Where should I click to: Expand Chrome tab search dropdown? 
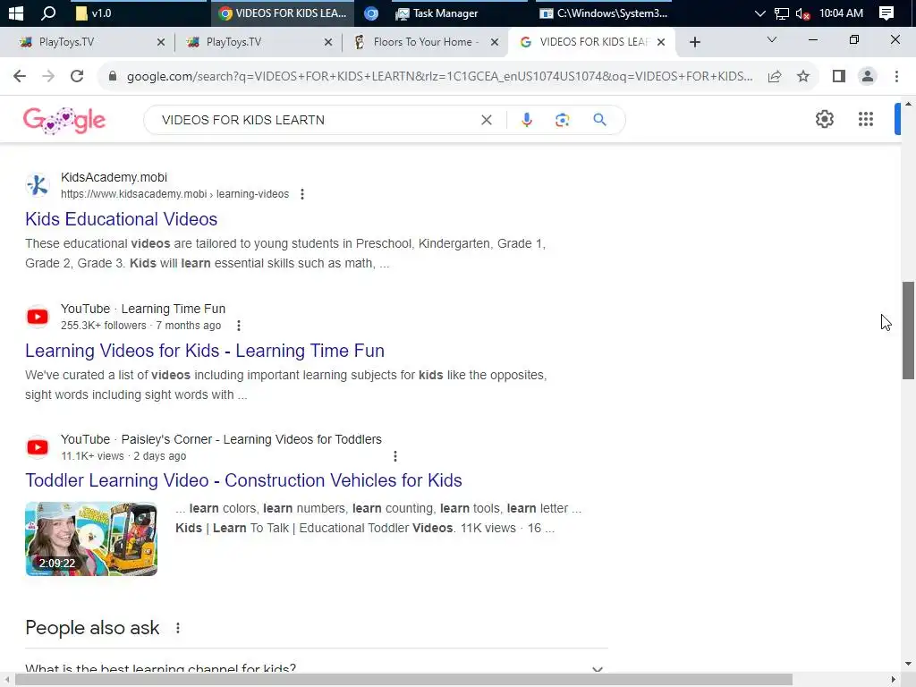(772, 39)
